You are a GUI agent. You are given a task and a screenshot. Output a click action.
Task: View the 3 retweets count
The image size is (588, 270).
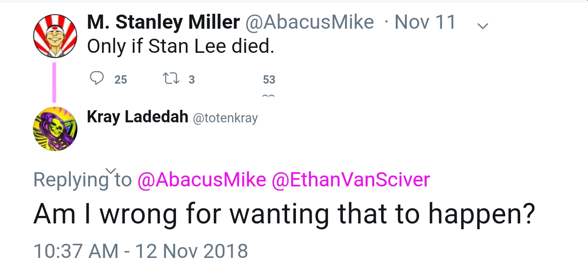point(191,79)
